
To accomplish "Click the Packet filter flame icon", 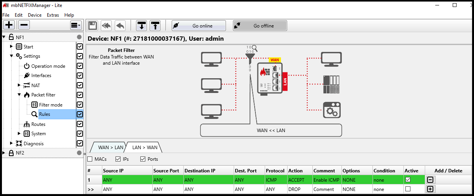I will [27, 95].
